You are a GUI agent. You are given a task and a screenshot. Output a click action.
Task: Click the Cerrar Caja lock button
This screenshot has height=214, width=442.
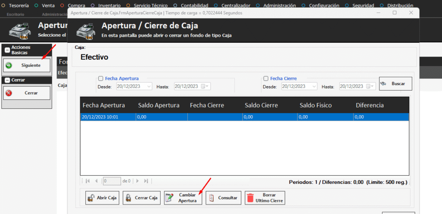point(142,198)
